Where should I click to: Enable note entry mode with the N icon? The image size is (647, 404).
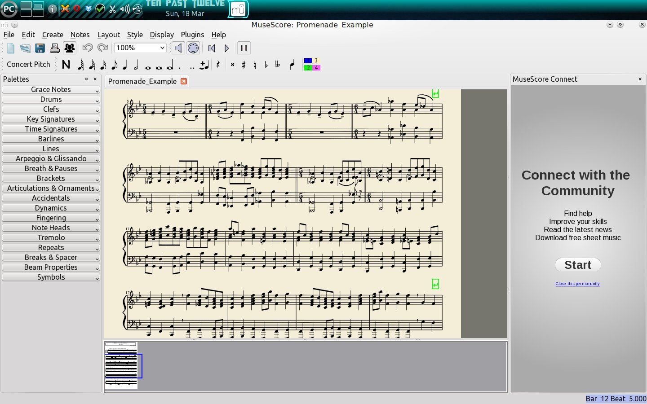[x=66, y=65]
